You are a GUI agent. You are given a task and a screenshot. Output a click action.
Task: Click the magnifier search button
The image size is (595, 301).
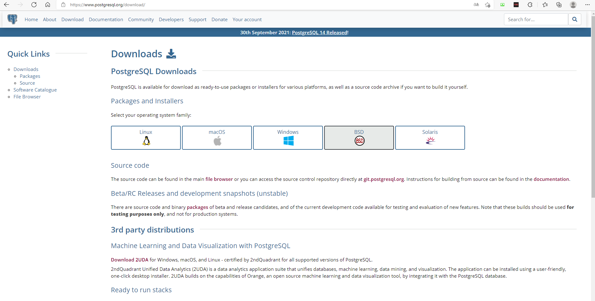point(575,19)
